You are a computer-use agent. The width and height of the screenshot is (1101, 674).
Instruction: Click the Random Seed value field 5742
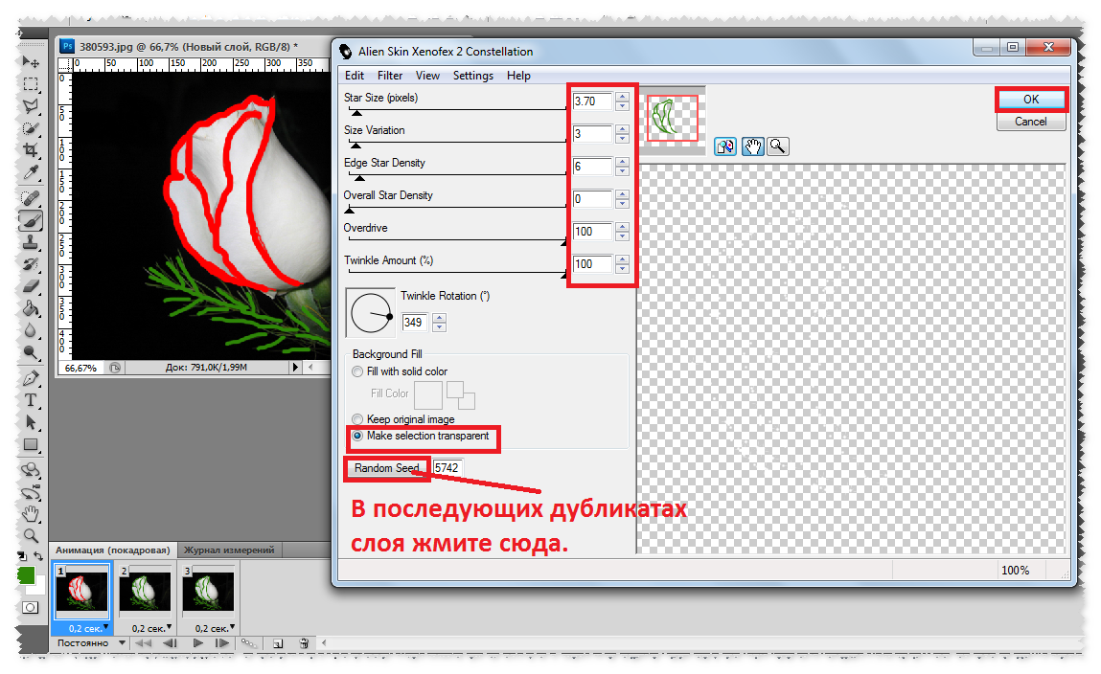click(448, 468)
